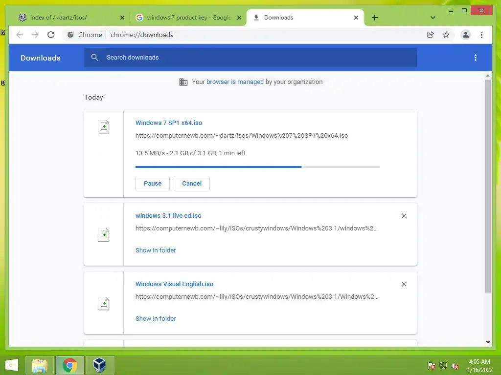Open Chrome's three-dot main menu
Image resolution: width=501 pixels, height=375 pixels.
point(481,35)
